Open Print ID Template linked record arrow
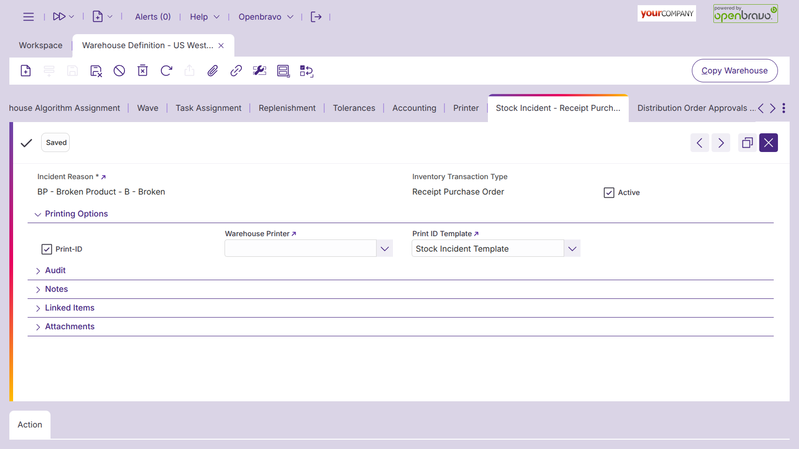Screen dimensions: 799x449 click(476, 234)
